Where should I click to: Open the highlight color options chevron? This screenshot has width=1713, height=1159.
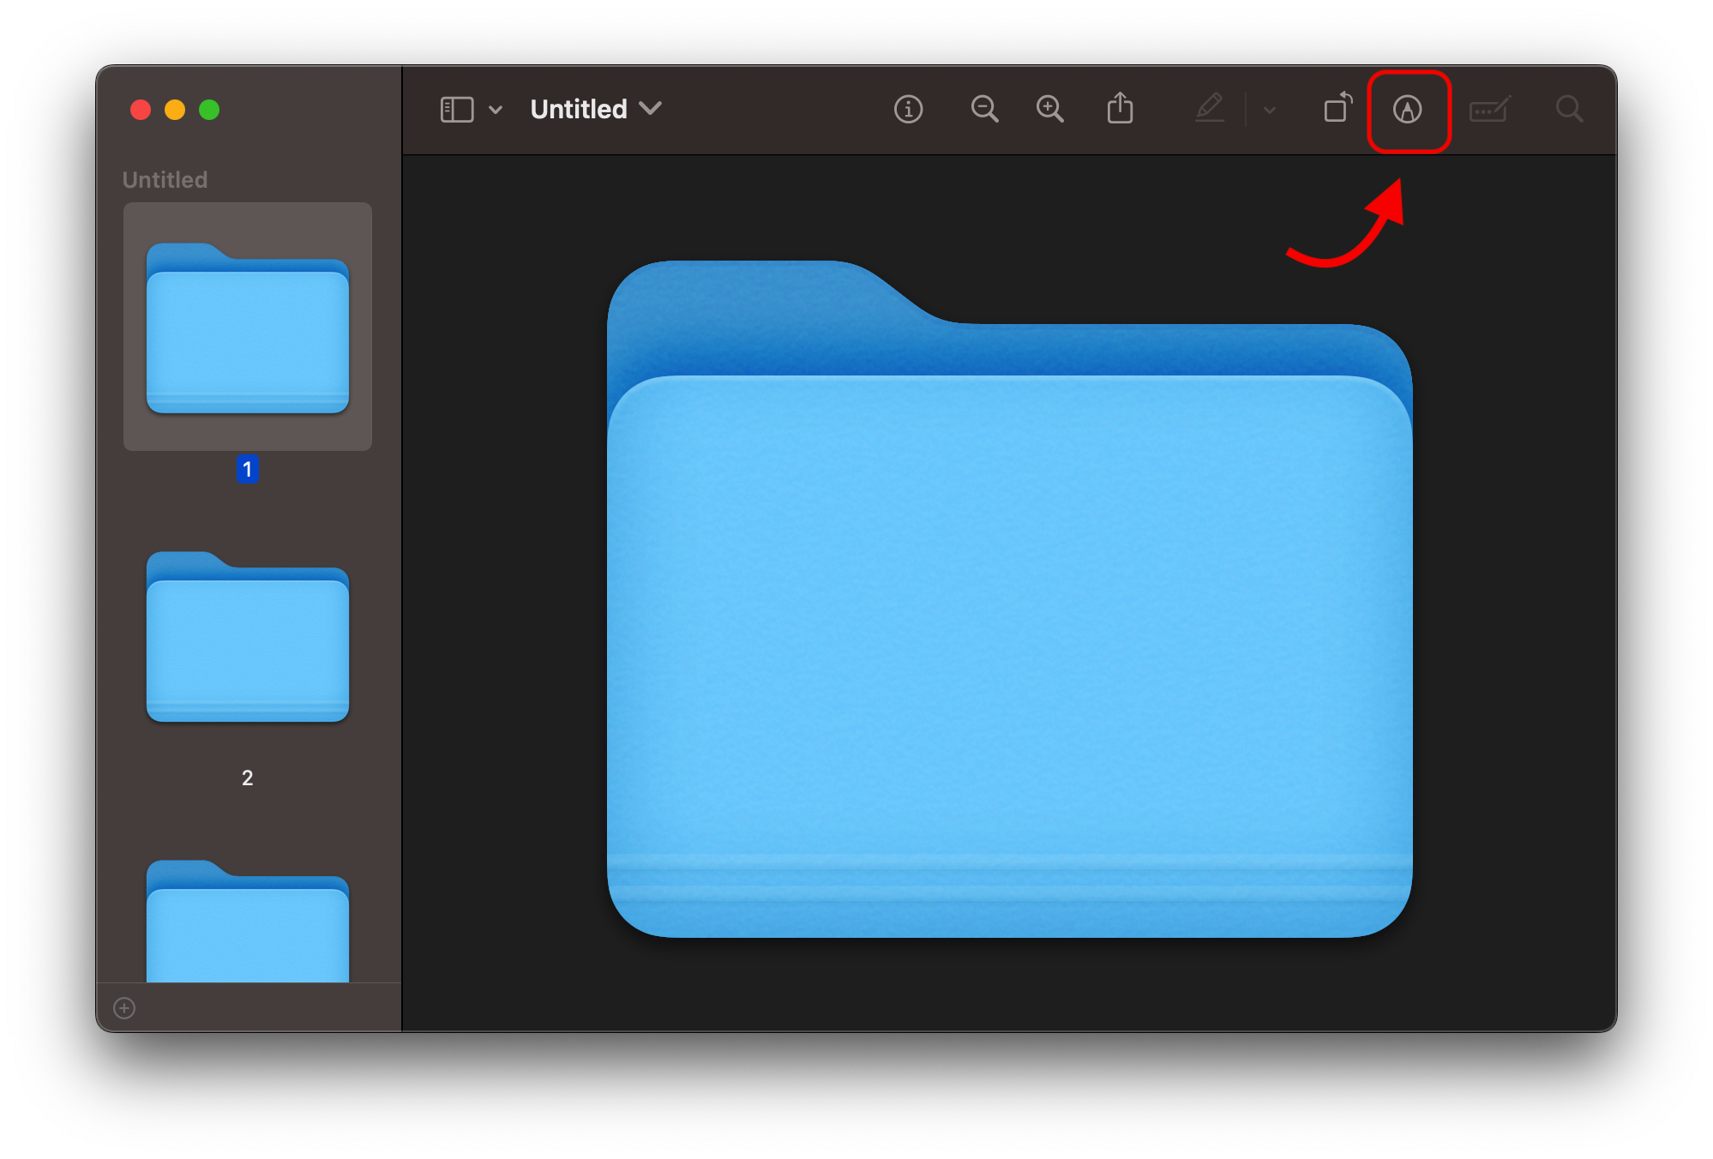pyautogui.click(x=1270, y=110)
